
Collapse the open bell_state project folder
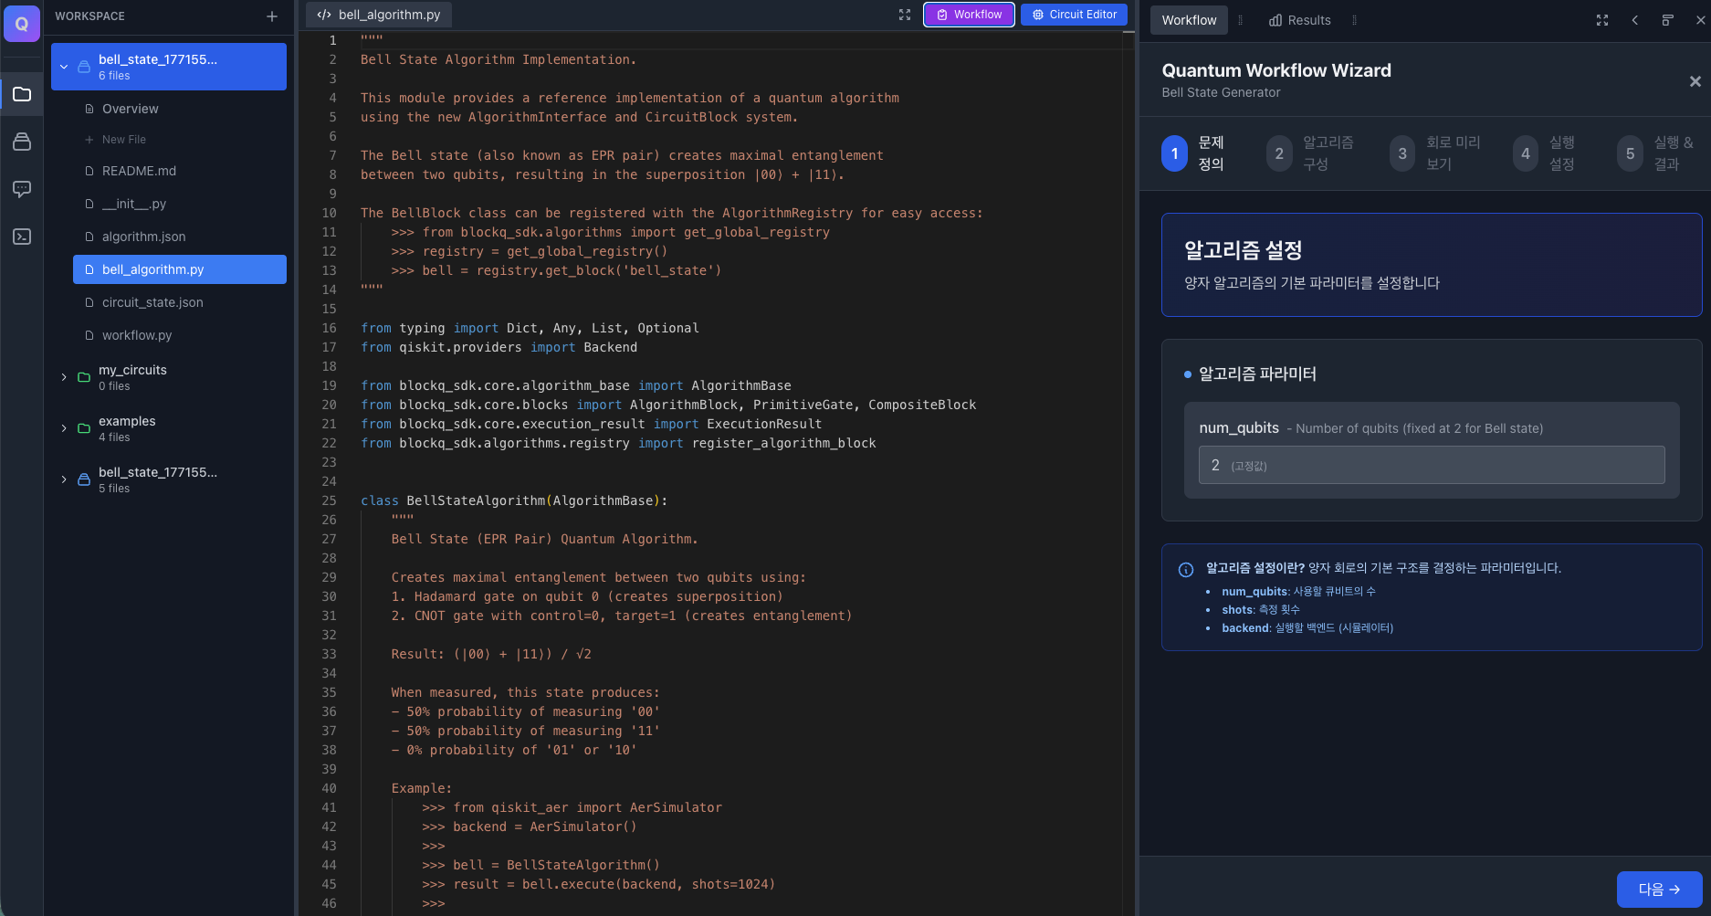pyautogui.click(x=64, y=67)
